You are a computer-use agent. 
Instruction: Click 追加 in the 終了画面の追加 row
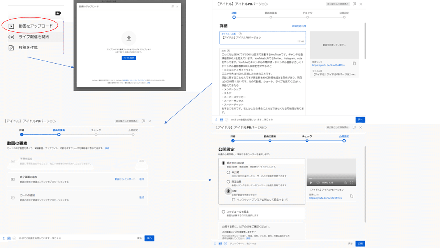pos(142,179)
